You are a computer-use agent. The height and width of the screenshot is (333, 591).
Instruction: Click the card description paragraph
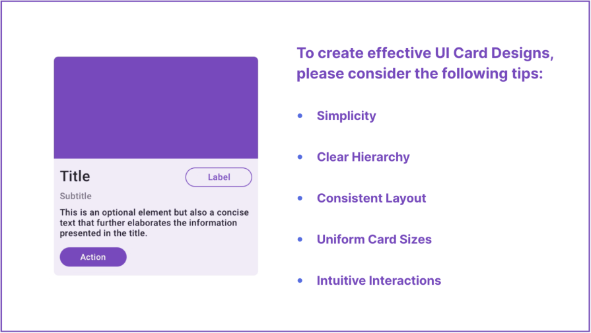click(154, 223)
